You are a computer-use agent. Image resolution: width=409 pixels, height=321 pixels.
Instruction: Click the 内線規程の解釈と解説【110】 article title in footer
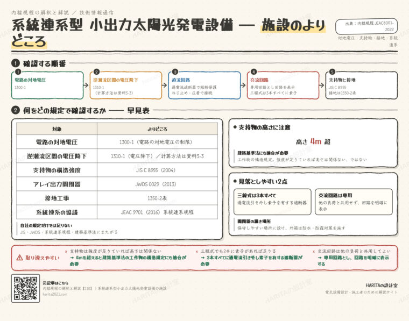(x=104, y=288)
